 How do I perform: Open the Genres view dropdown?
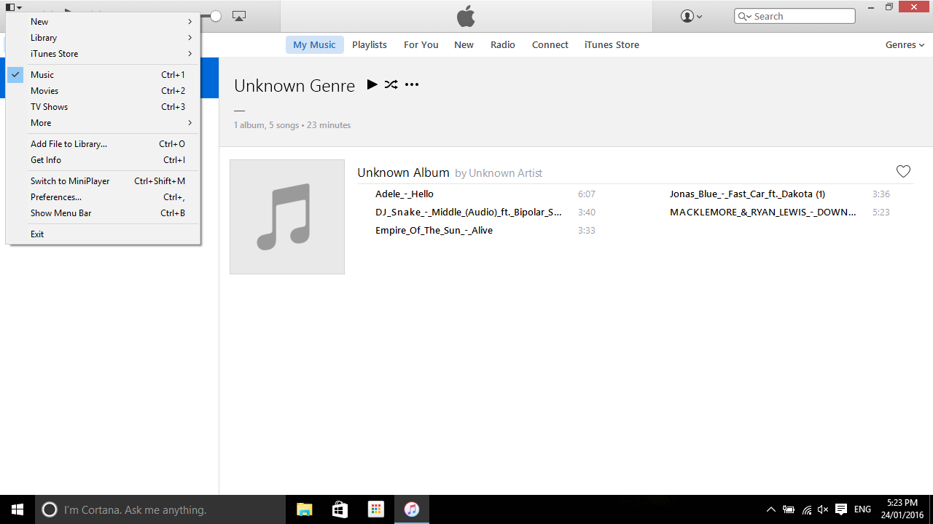coord(905,44)
